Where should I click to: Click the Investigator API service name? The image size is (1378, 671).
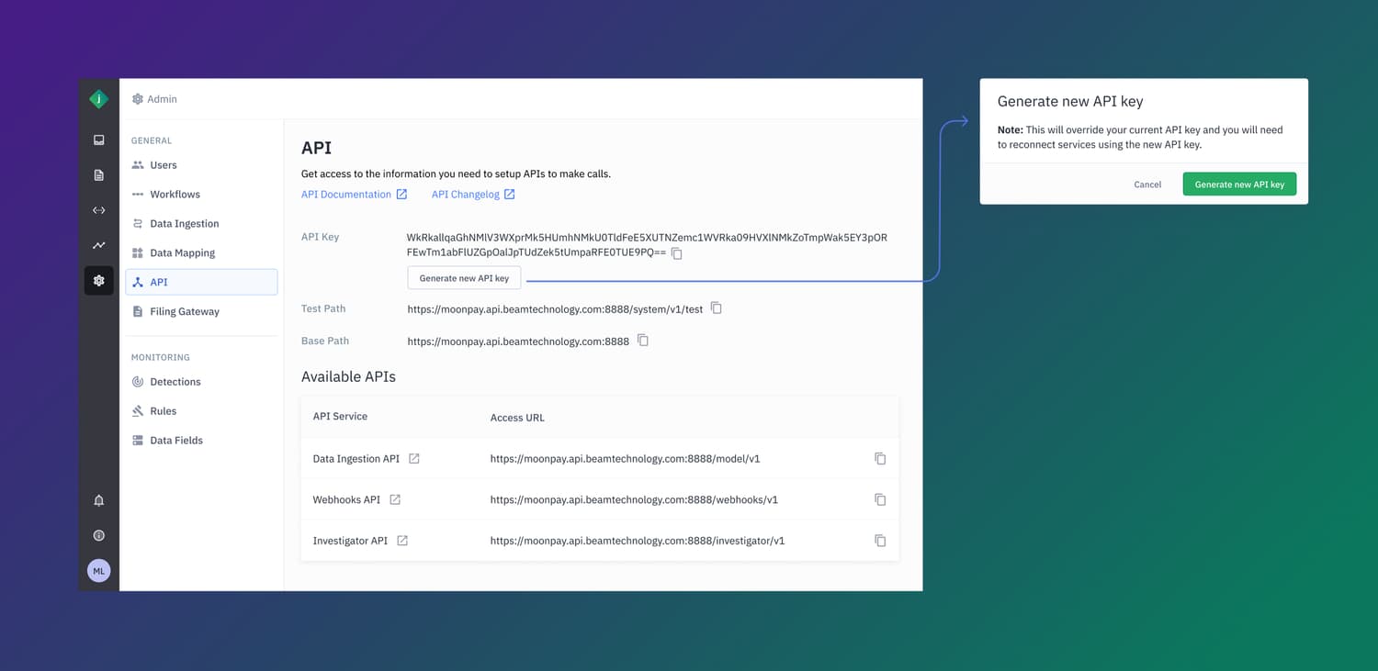pos(350,541)
